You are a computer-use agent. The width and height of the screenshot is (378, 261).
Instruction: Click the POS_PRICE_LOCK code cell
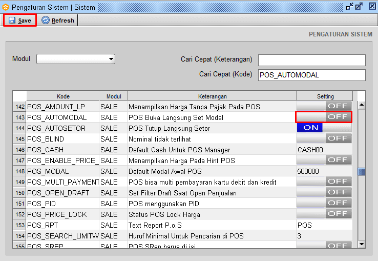coord(62,214)
